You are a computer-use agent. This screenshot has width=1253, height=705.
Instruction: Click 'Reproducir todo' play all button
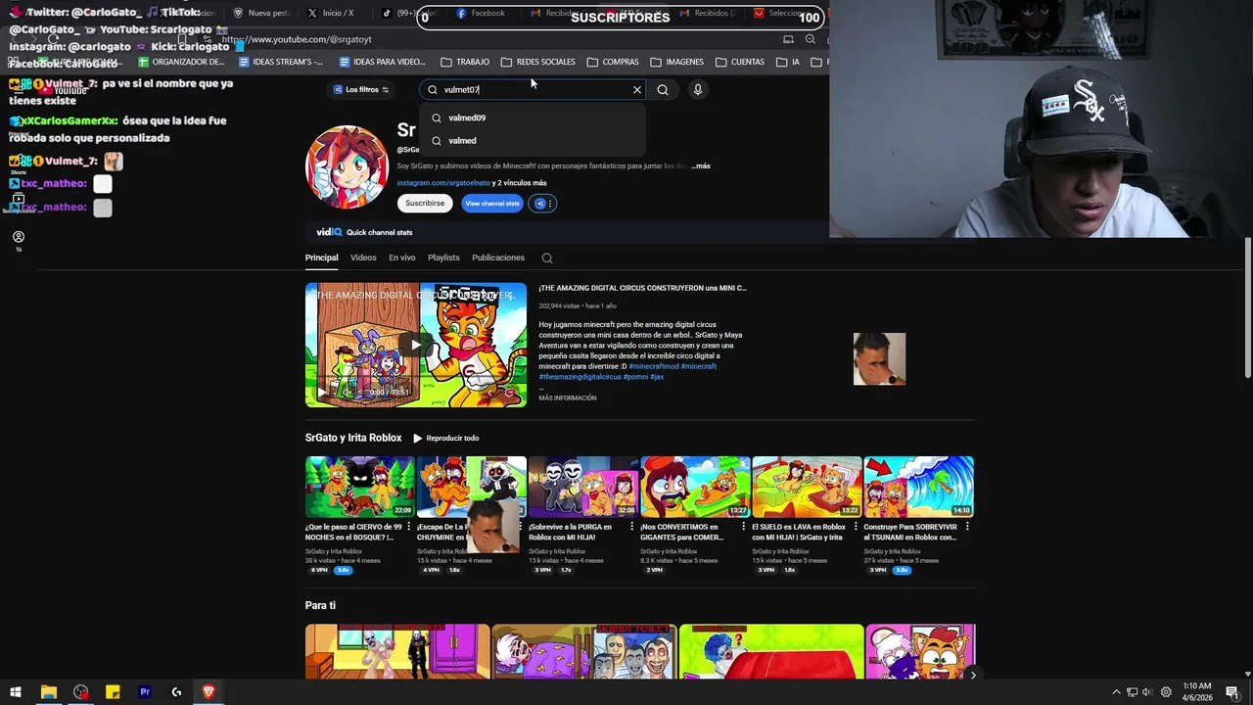(446, 438)
